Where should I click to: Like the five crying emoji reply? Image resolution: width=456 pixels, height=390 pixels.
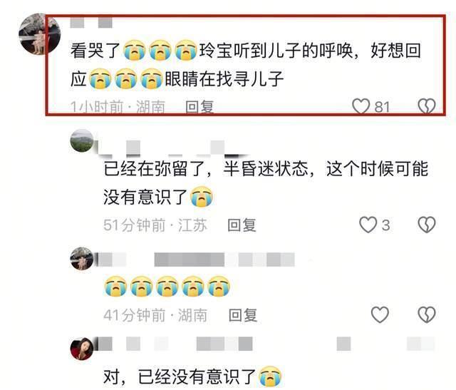(380, 314)
